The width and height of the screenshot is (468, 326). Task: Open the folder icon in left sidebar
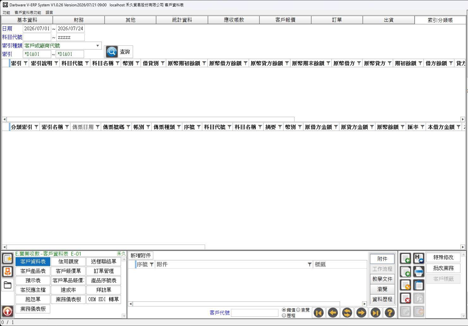click(8, 285)
